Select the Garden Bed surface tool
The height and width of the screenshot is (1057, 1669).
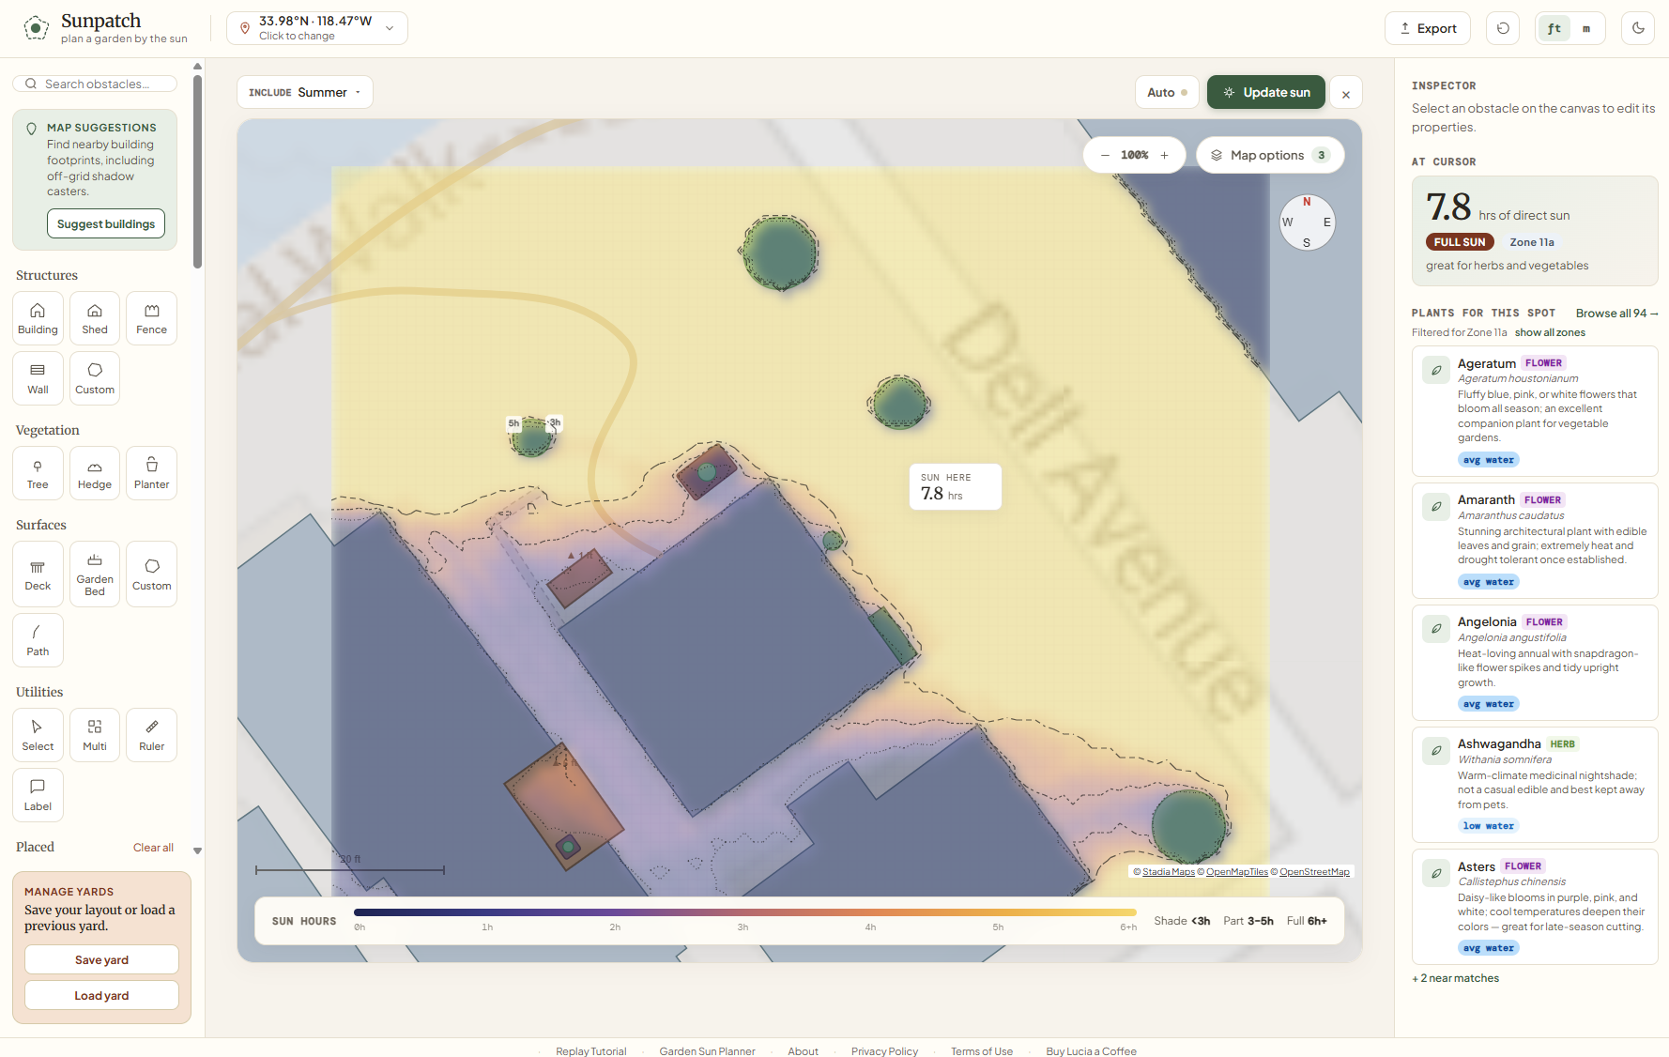coord(95,574)
